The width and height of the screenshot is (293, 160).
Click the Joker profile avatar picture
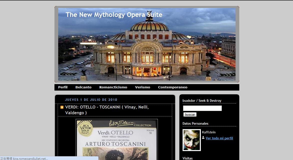coord(192,140)
